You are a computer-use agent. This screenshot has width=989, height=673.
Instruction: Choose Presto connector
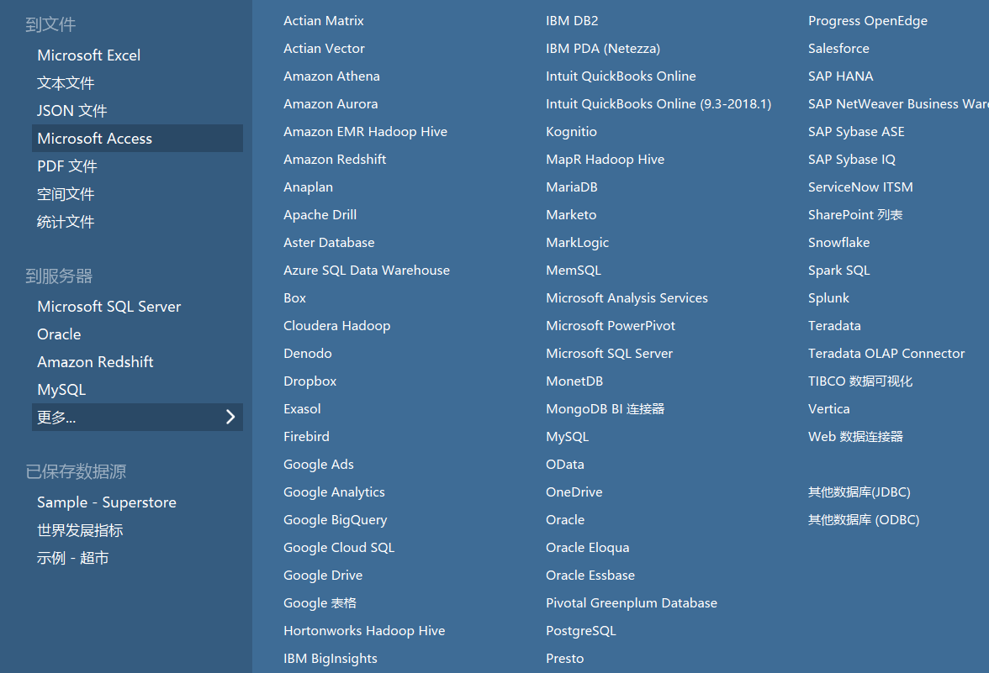point(564,659)
